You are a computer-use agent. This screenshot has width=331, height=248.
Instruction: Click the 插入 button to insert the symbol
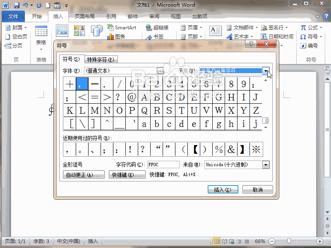223,189
